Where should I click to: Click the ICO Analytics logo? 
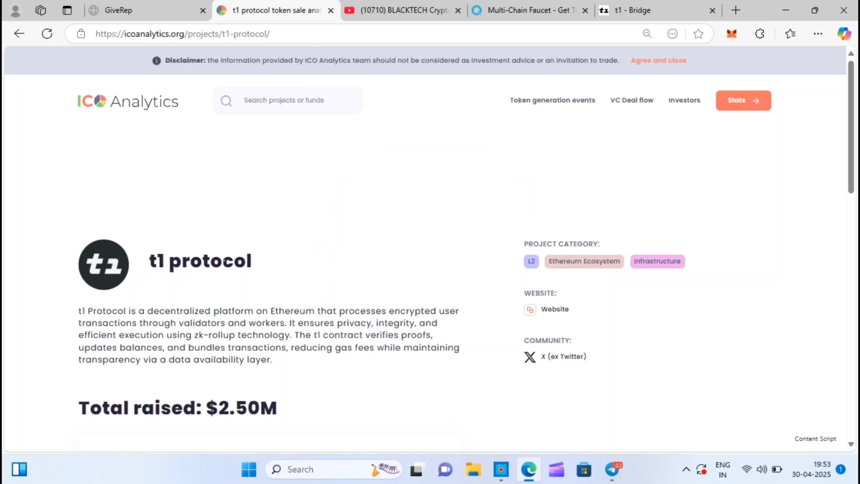pyautogui.click(x=128, y=101)
